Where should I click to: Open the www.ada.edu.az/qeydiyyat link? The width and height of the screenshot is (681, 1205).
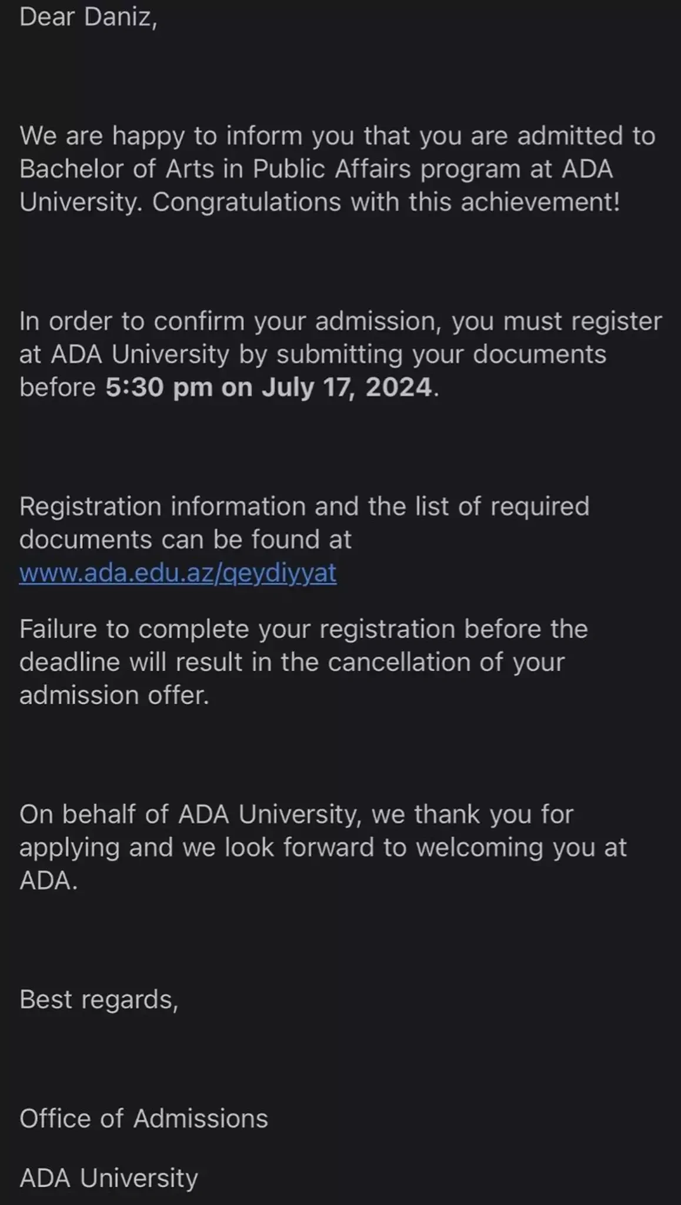point(178,572)
